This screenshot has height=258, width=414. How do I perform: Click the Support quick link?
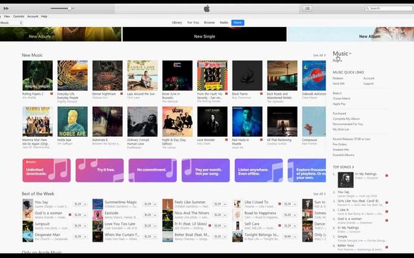click(368, 83)
